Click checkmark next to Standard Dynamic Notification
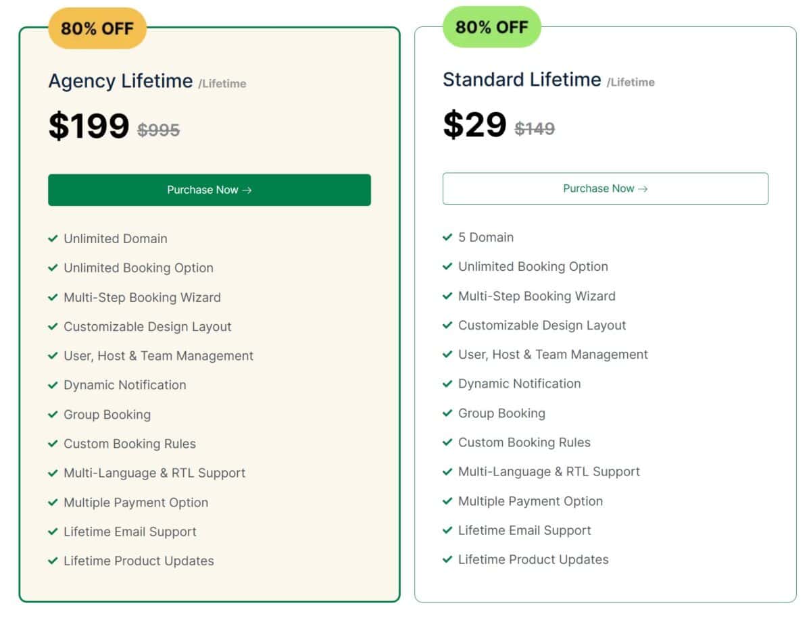The image size is (811, 618). tap(447, 384)
